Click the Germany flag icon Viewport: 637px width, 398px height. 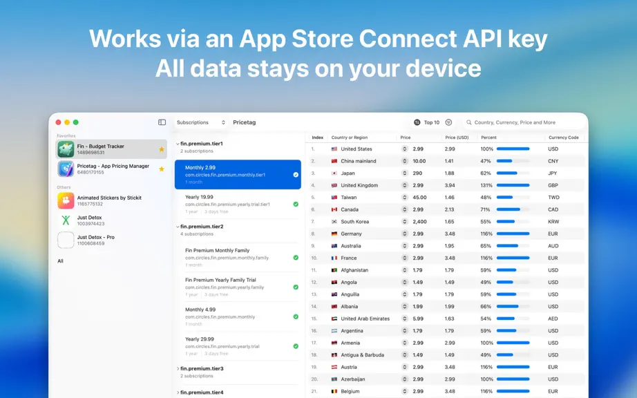point(334,234)
